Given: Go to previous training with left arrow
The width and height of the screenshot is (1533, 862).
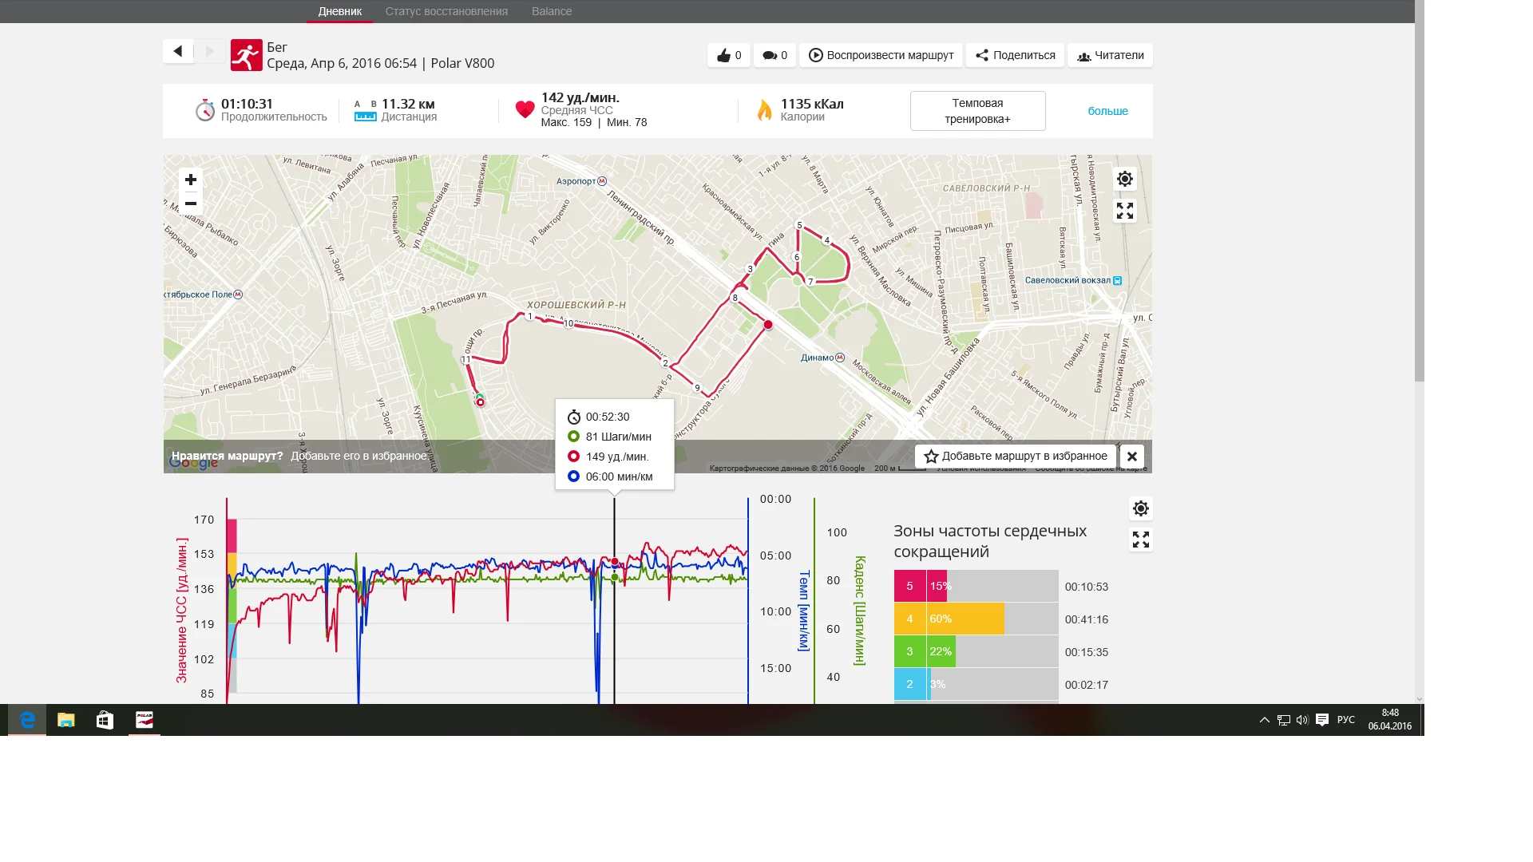Looking at the screenshot, I should pyautogui.click(x=178, y=51).
